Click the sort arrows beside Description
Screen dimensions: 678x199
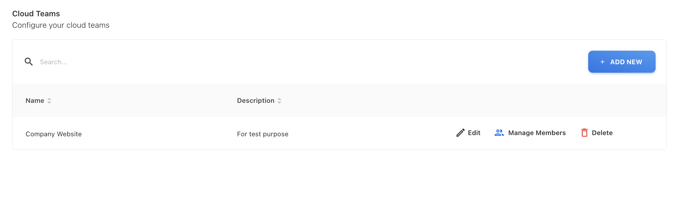point(279,101)
